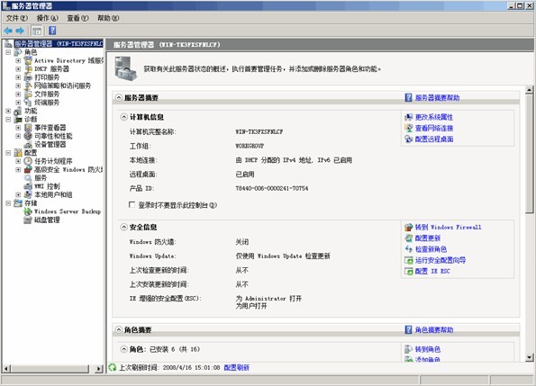Click the Back arrow toolbar icon
Viewport: 536px width, 386px height.
coord(8,31)
